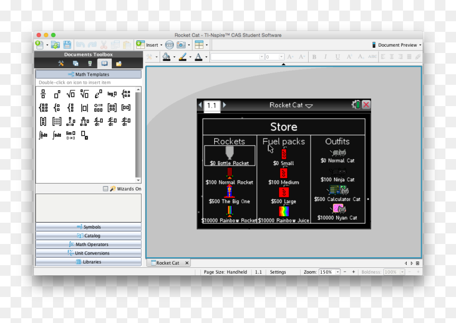
Task: Expand the Math Operators section
Action: point(89,245)
